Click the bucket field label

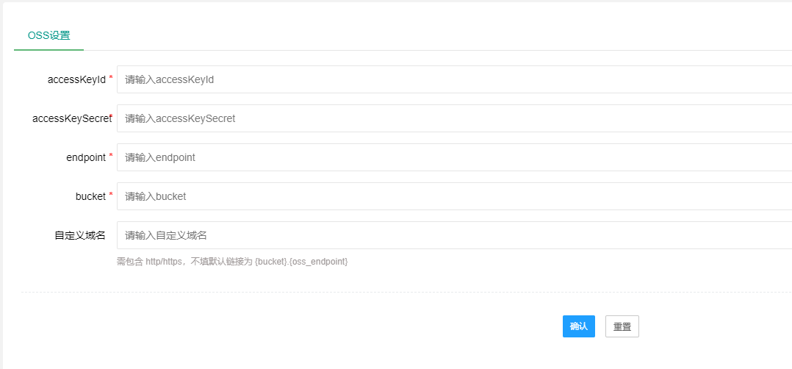tap(90, 196)
